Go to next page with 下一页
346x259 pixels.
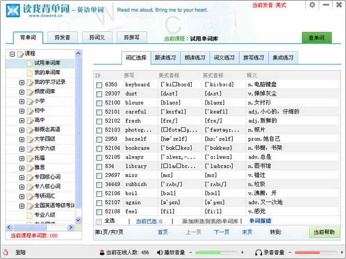click(x=221, y=232)
